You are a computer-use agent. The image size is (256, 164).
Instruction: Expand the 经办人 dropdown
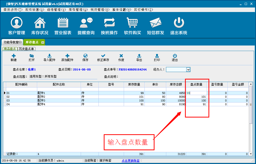(x=188, y=69)
